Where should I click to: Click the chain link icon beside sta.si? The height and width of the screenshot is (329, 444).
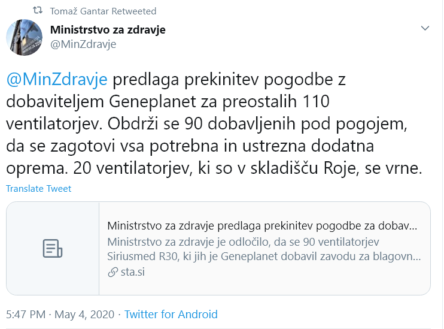point(112,272)
